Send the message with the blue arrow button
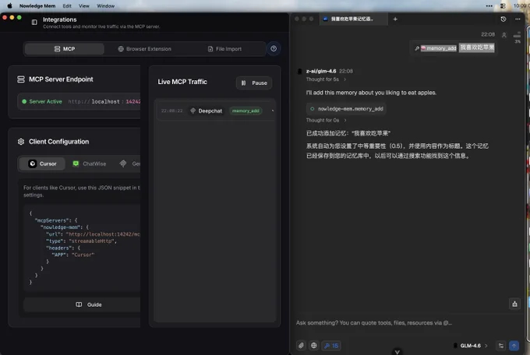The width and height of the screenshot is (530, 355). 514,346
